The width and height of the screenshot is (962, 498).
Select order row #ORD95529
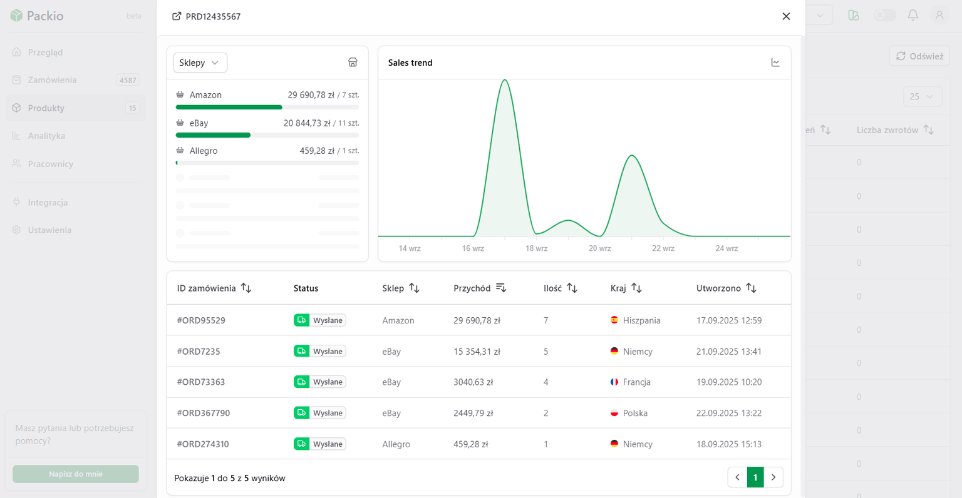tap(201, 320)
